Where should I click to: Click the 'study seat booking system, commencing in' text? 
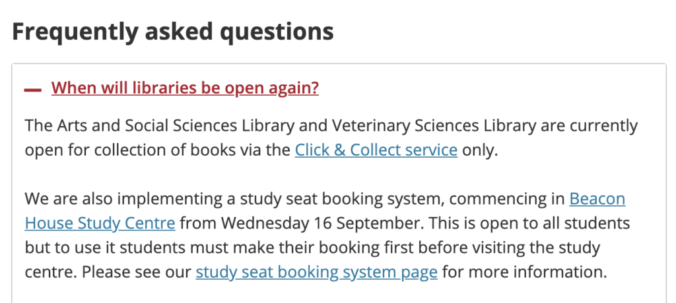pos(402,199)
